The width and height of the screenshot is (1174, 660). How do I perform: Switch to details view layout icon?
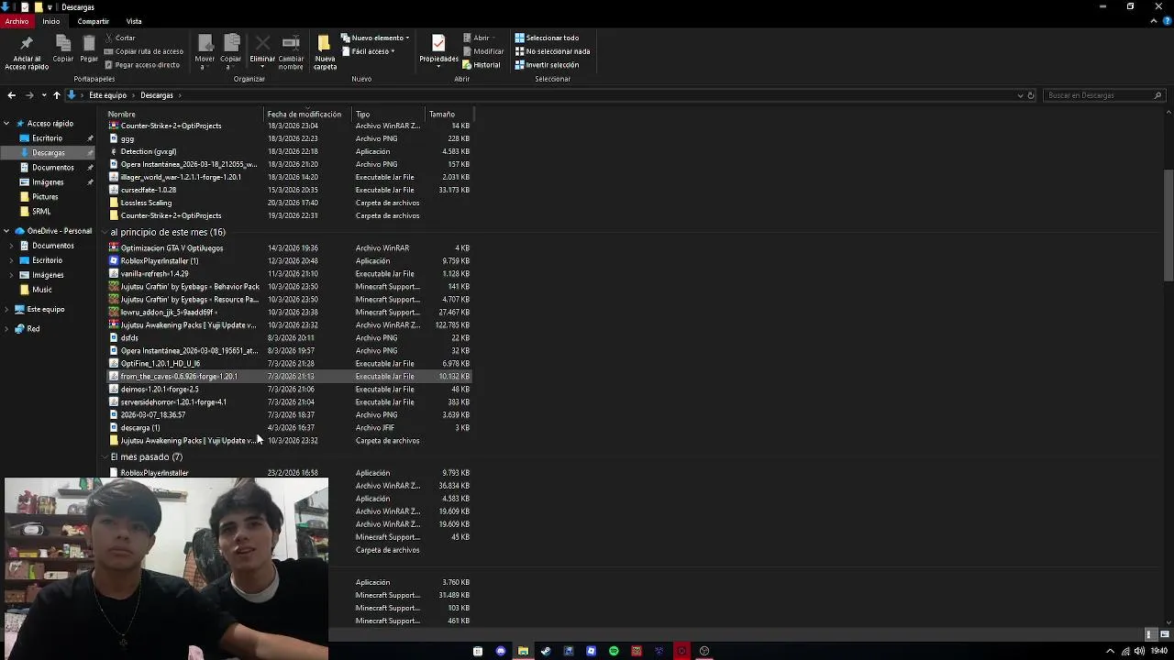pyautogui.click(x=1150, y=634)
